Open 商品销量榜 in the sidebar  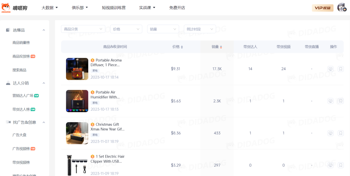click(21, 42)
